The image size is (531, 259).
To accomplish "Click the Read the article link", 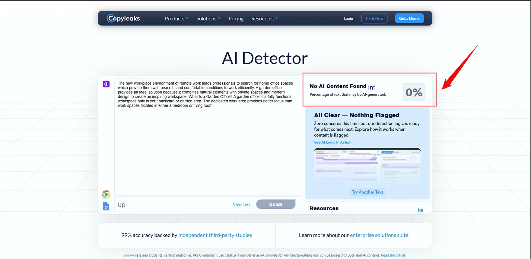I will tap(393, 255).
